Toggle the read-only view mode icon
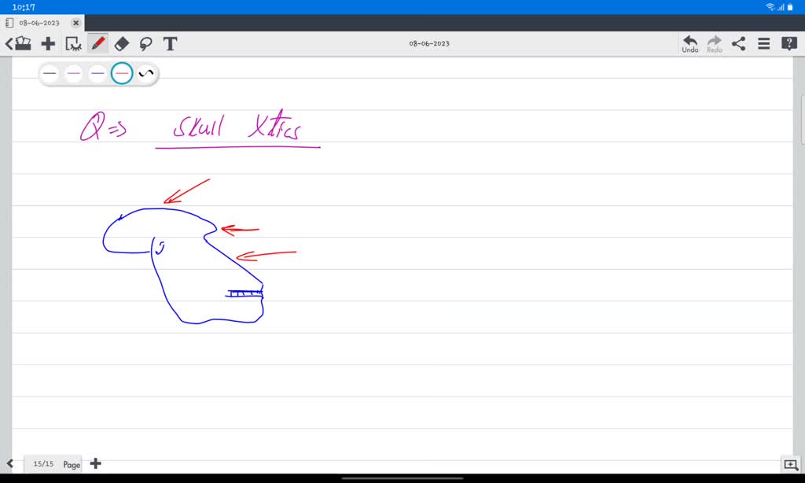Screen dimensions: 805x483 coord(73,44)
